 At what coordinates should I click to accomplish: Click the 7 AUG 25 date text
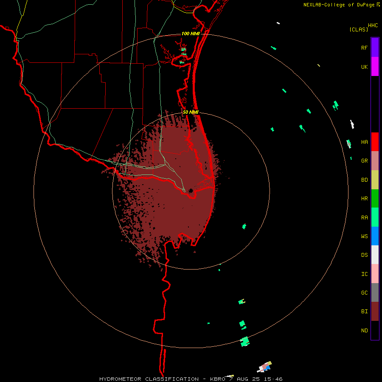coord(244,379)
